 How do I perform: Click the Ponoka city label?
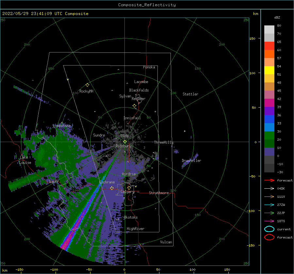pyautogui.click(x=149, y=67)
